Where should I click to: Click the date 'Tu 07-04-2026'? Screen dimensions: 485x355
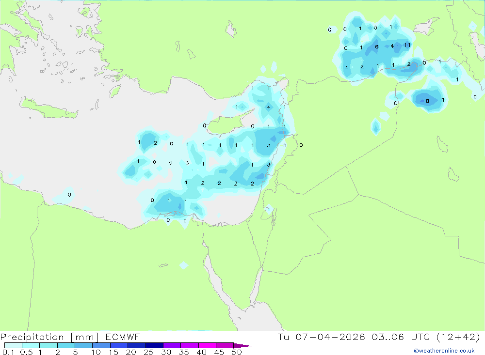pyautogui.click(x=321, y=337)
